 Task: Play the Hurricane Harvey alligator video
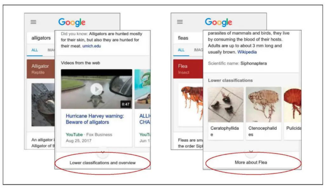pos(96,89)
